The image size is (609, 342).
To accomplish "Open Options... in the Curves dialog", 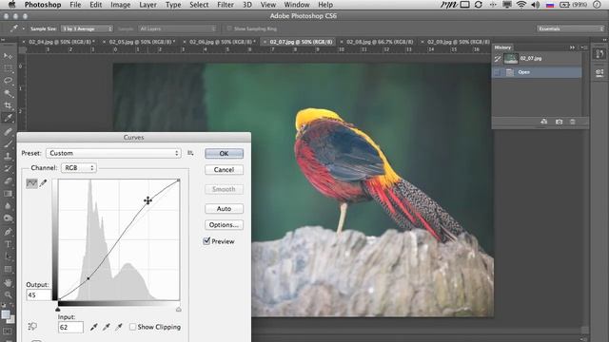I will click(225, 225).
